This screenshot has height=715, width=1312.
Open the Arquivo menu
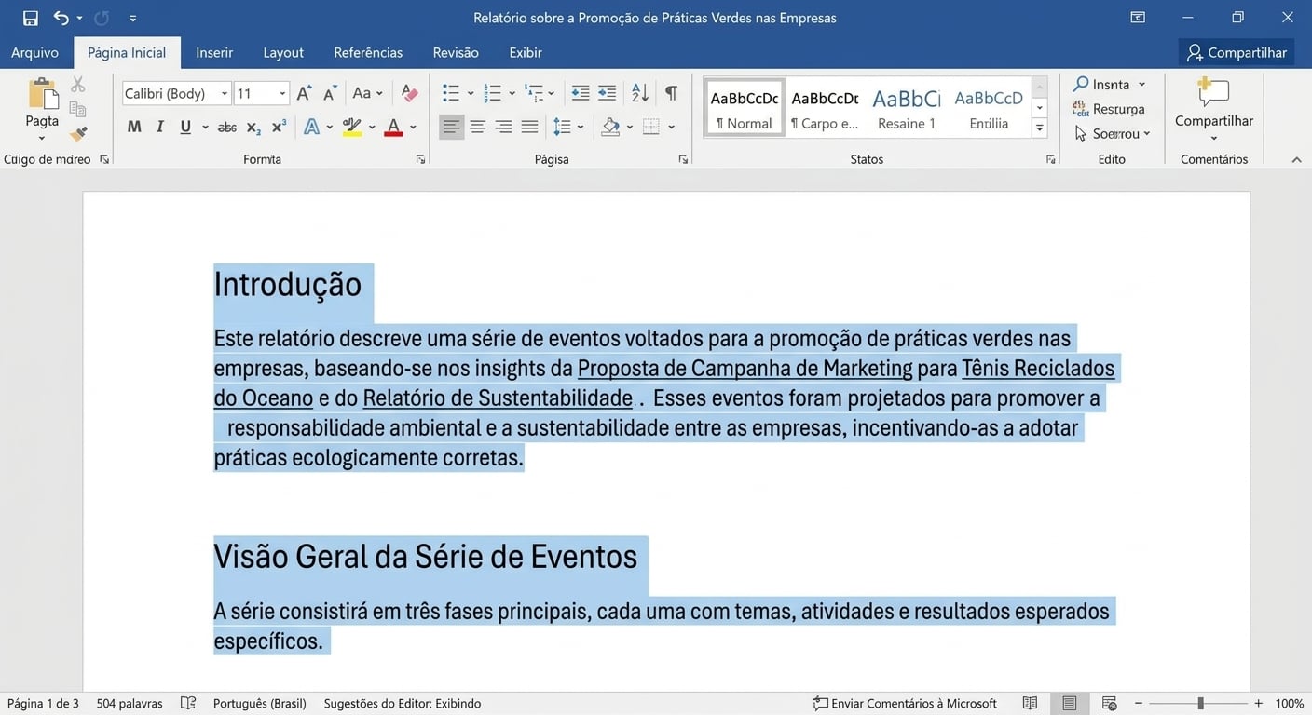34,52
